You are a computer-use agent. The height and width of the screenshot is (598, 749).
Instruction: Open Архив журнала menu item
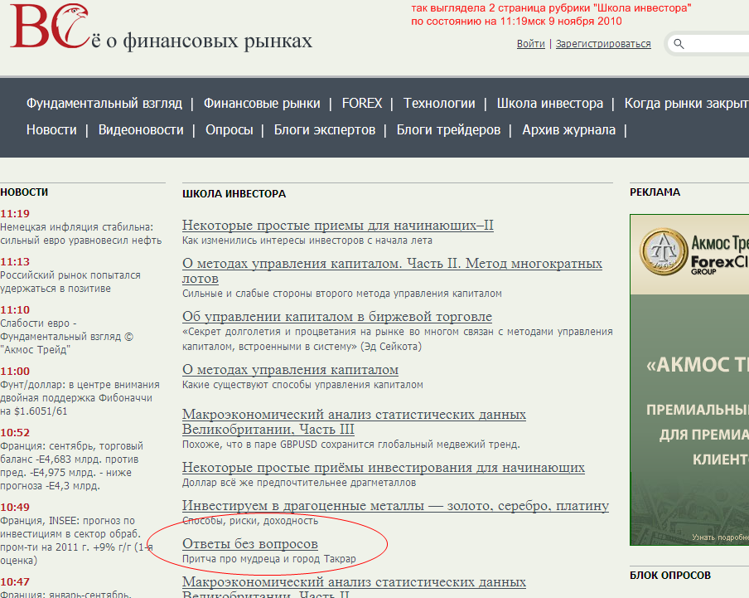pyautogui.click(x=569, y=130)
